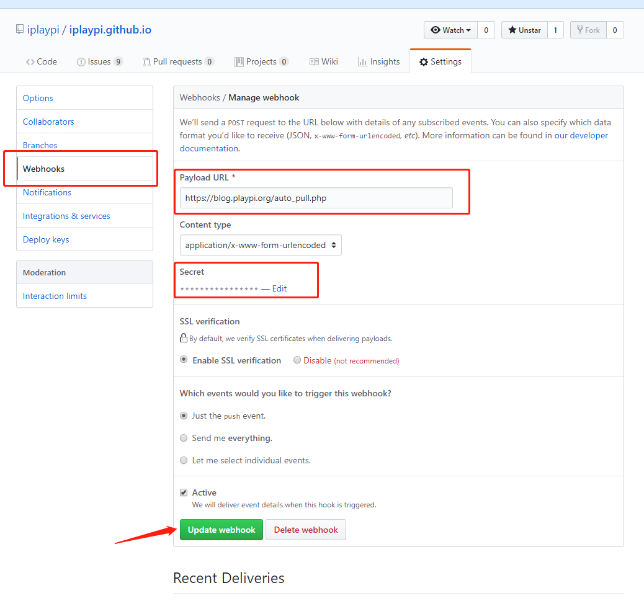The height and width of the screenshot is (601, 644).
Task: Click the Unstar button
Action: point(524,30)
